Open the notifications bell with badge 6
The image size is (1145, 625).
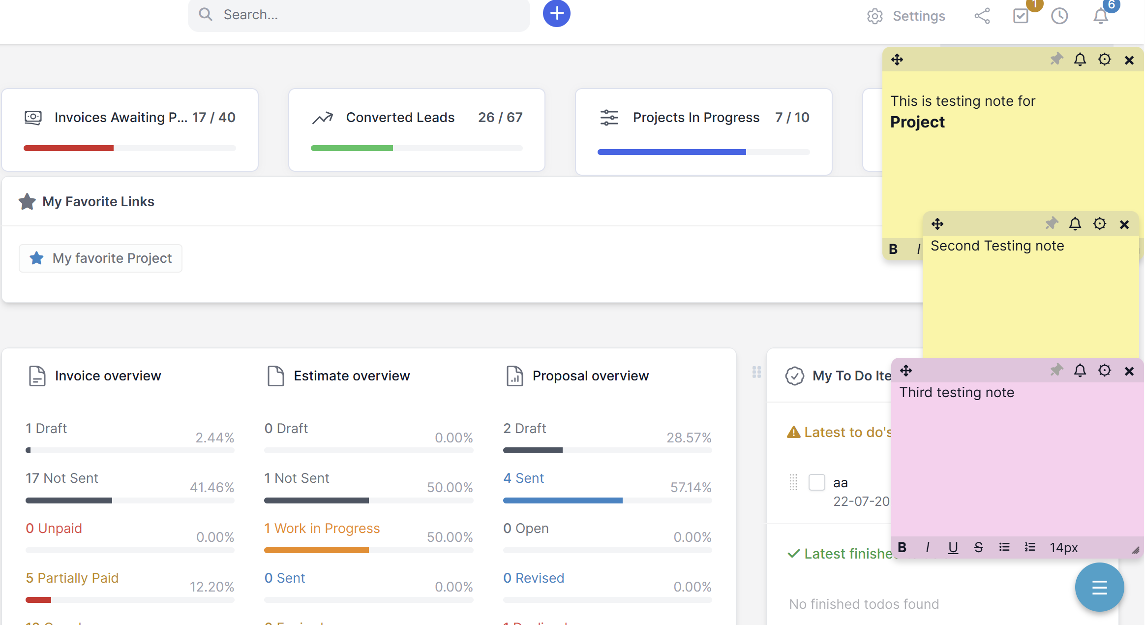[1101, 16]
